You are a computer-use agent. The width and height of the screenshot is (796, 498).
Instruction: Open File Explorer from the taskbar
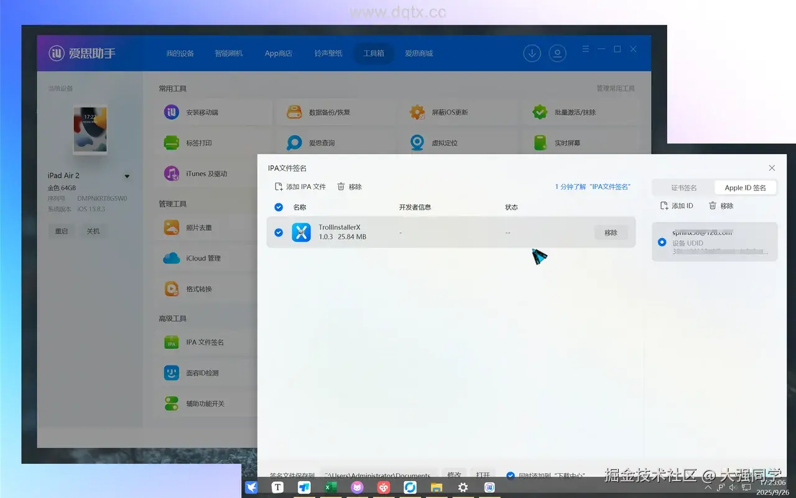[x=437, y=487]
